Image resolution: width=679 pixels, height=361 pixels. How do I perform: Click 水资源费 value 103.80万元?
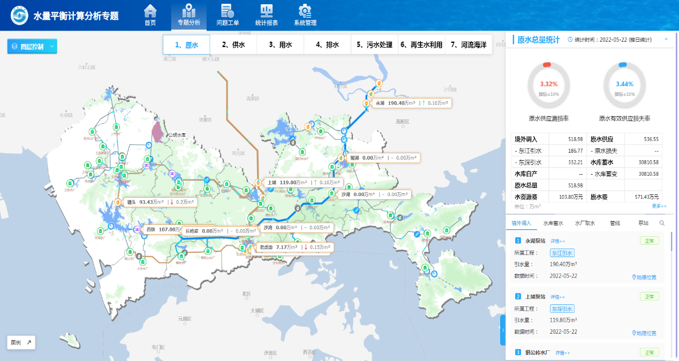570,197
